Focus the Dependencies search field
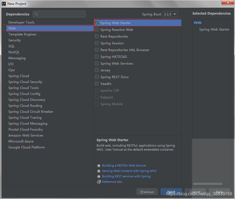235x199 pixels. tap(59, 14)
